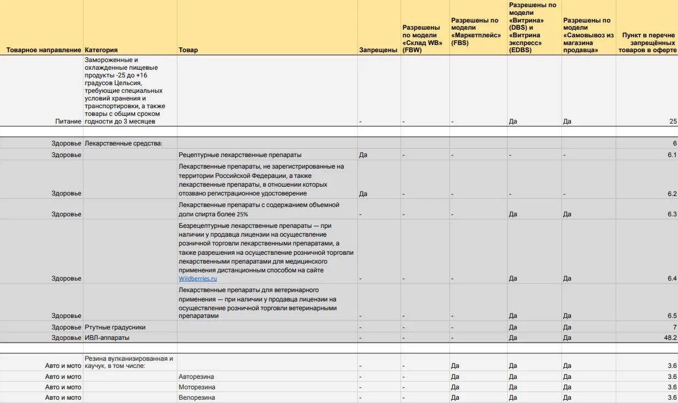Image resolution: width=678 pixels, height=403 pixels.
Task: Select the "Товар" header cell
Action: (188, 50)
